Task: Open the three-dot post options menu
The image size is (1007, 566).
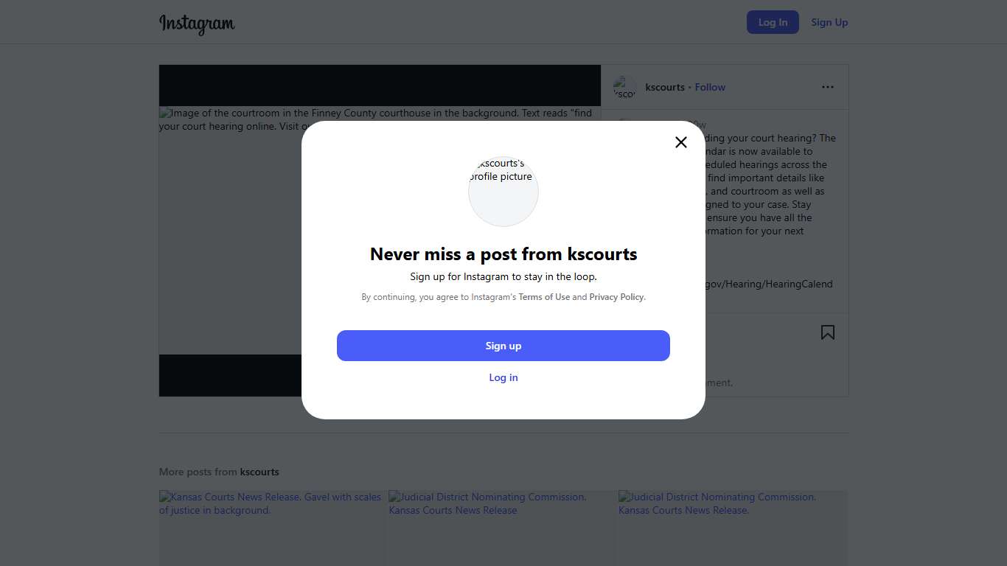Action: click(828, 87)
